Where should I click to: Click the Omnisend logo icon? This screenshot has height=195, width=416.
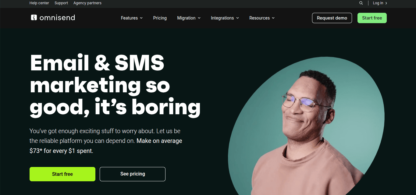(34, 17)
